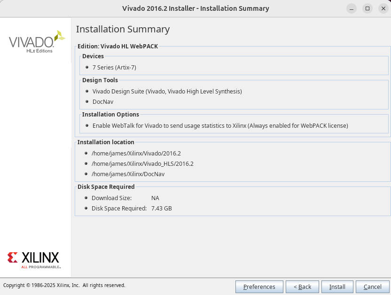Click the /home/james/Xilinx/DocNav location path

tap(128, 174)
